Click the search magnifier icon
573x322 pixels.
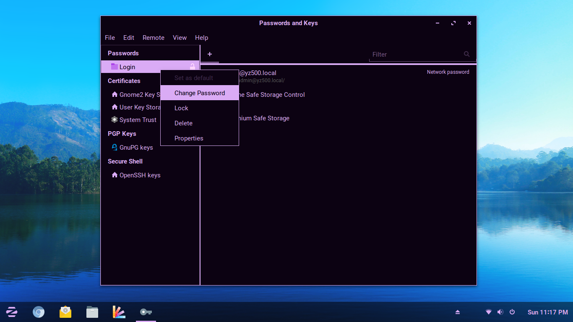[x=466, y=54]
